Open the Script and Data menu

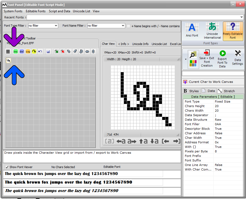click(x=60, y=11)
